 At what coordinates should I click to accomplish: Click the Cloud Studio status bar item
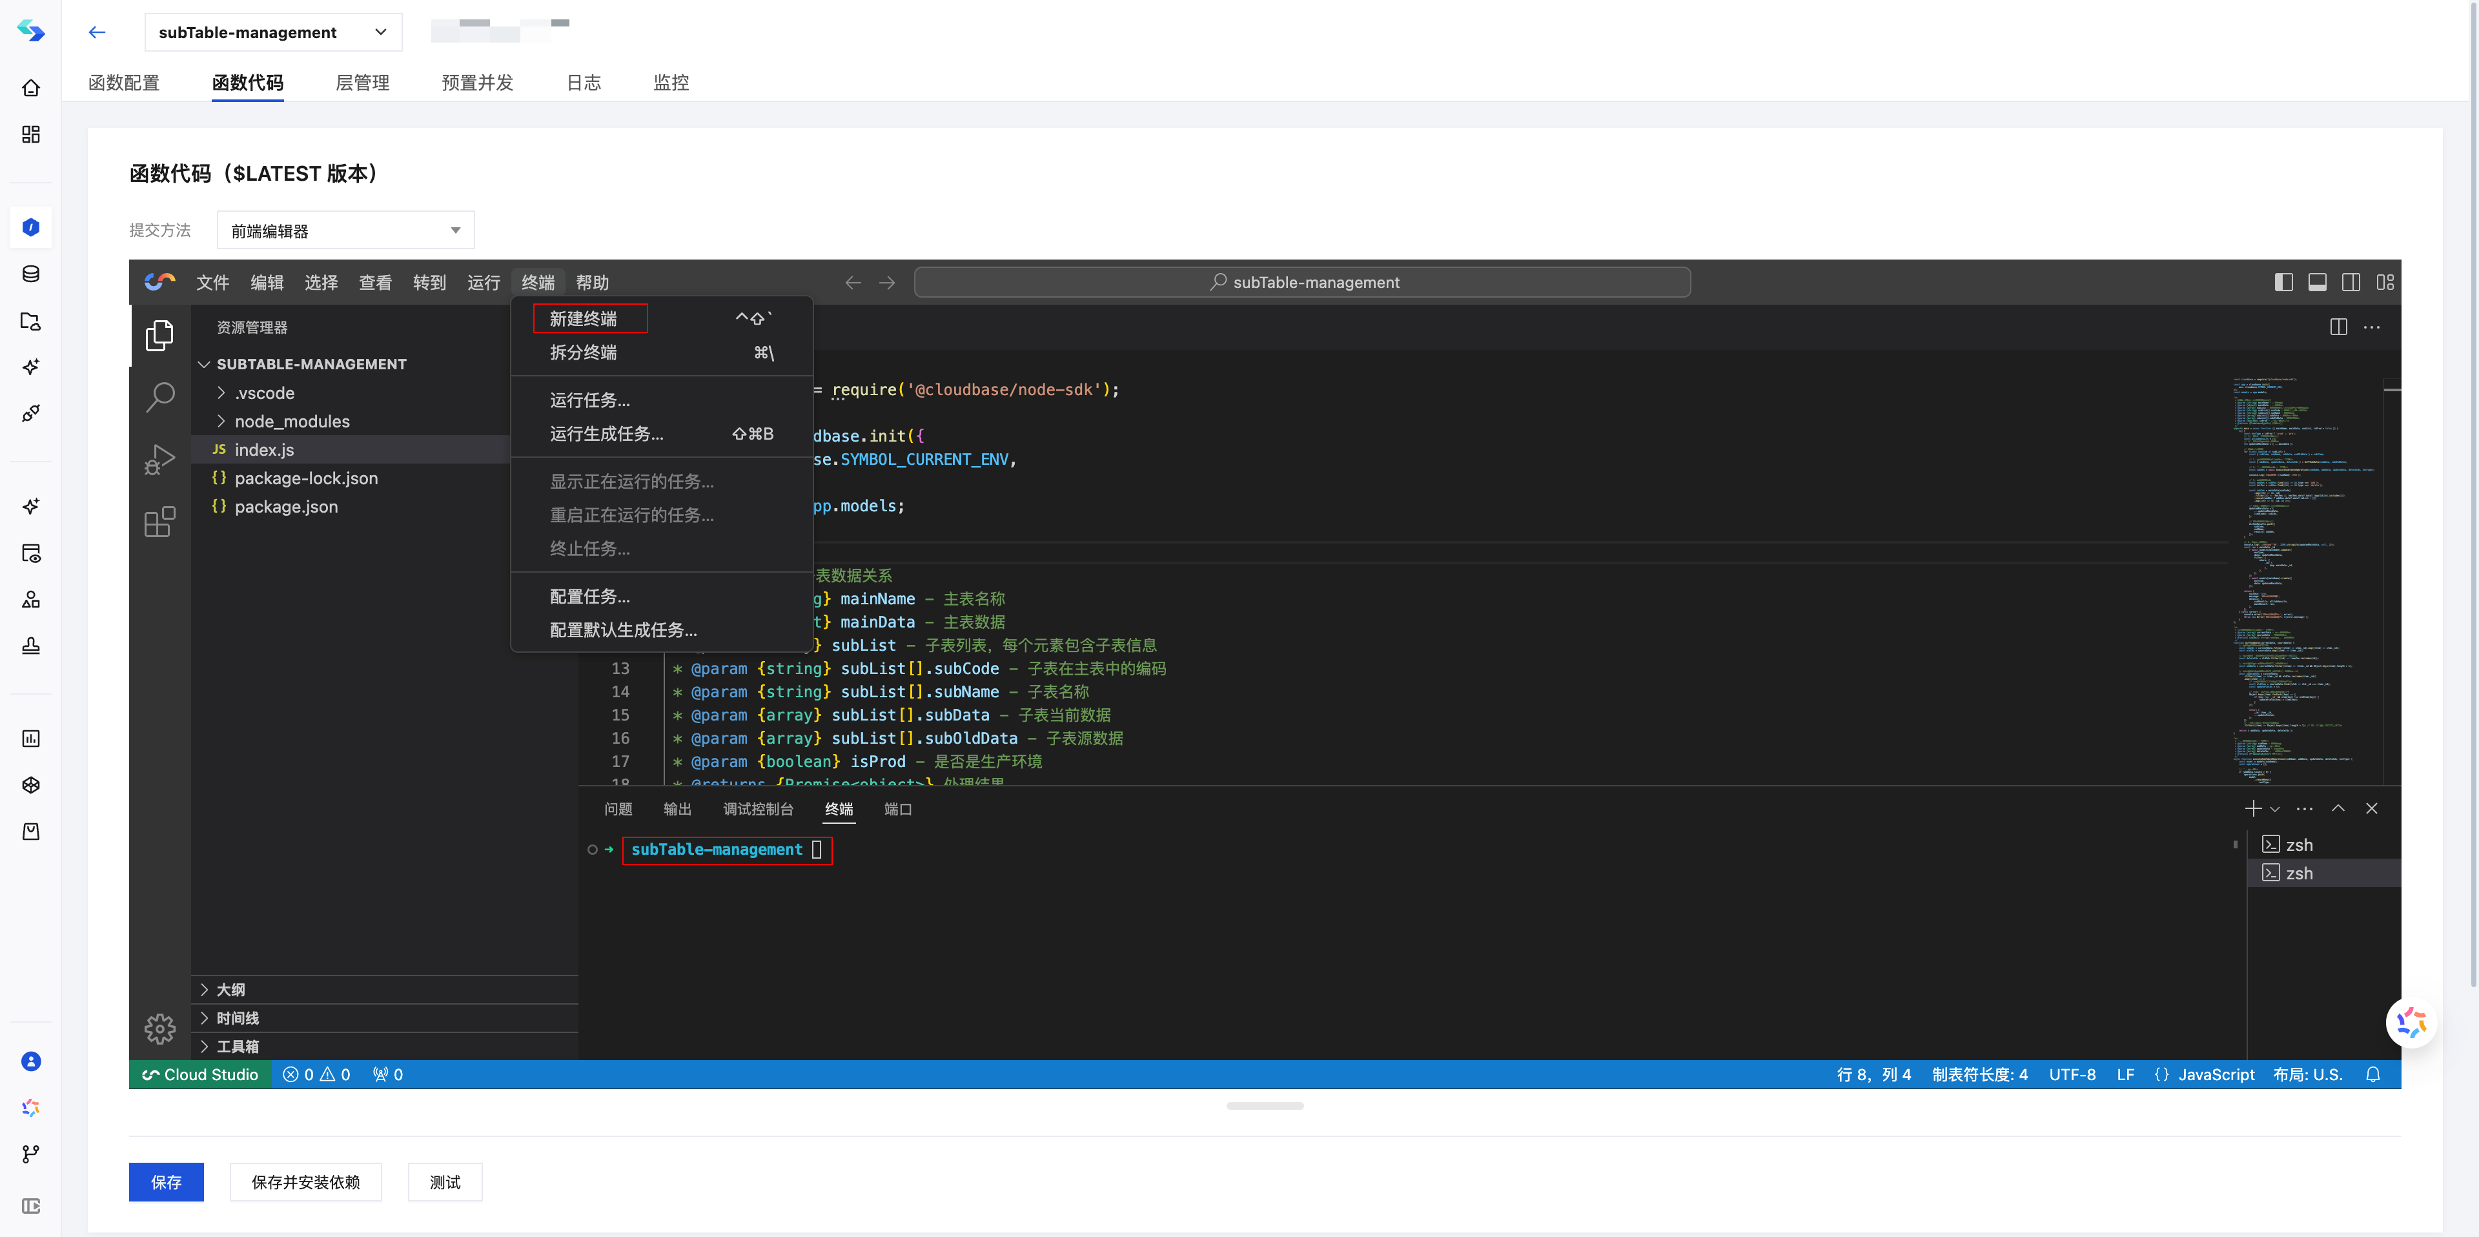[200, 1074]
